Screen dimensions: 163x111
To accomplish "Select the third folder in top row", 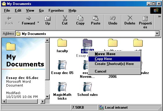I will tap(113, 43).
